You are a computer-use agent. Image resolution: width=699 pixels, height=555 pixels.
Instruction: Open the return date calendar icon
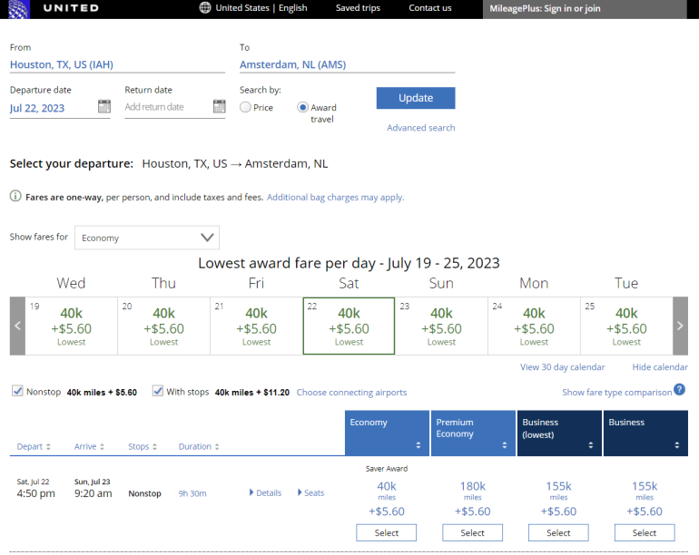tap(219, 107)
